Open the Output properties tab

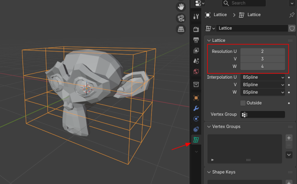[196, 40]
